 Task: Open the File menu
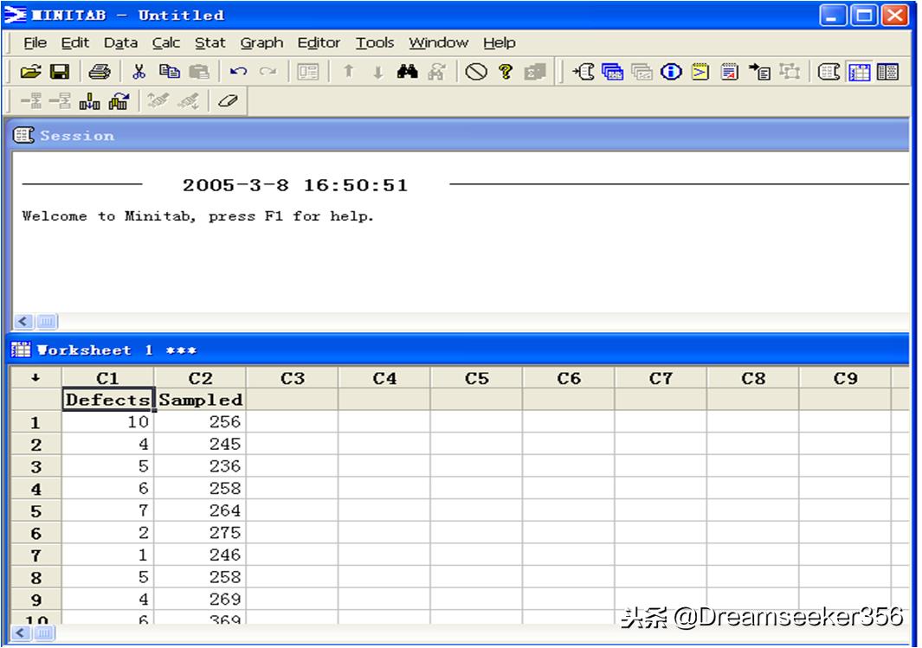[35, 43]
